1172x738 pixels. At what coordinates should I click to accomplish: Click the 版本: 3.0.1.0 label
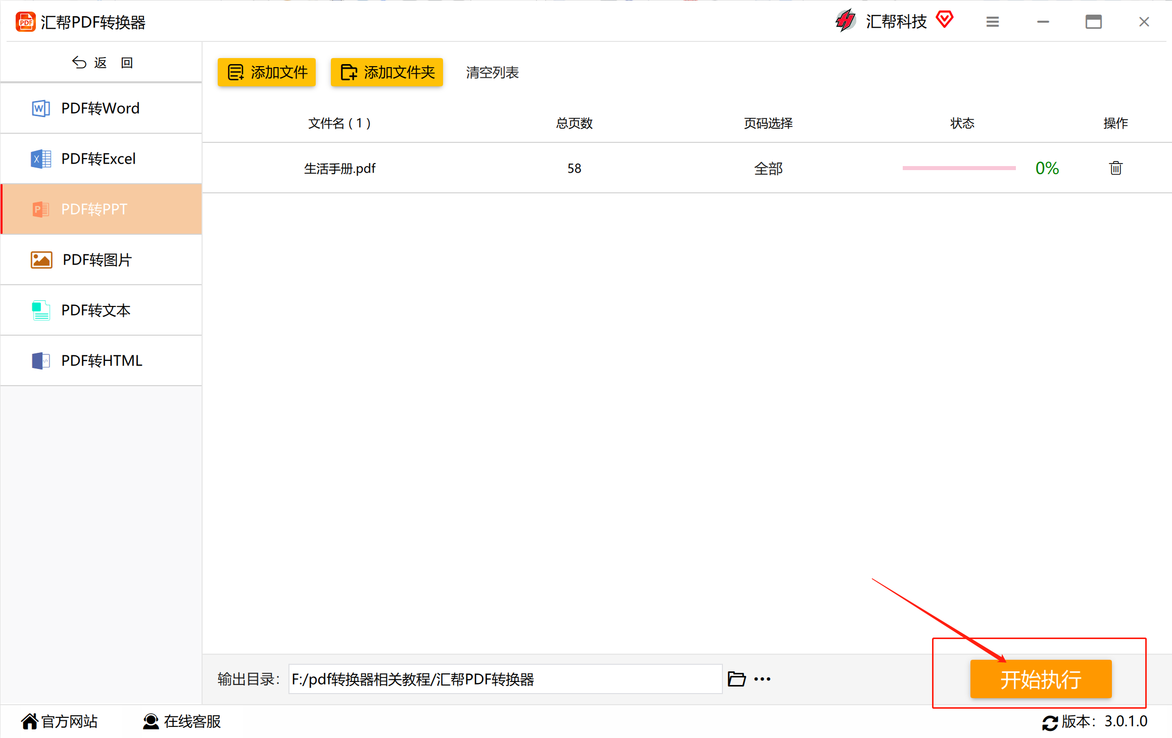coord(1104,721)
